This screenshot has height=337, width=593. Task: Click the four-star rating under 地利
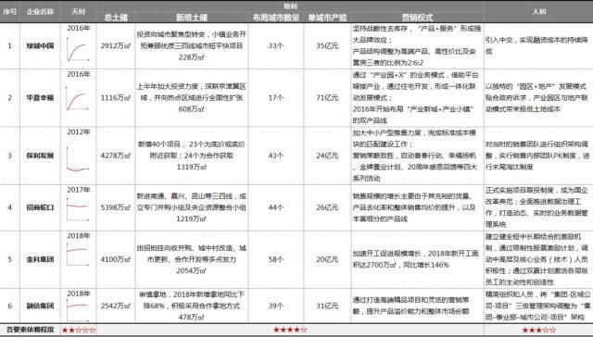pyautogui.click(x=290, y=330)
